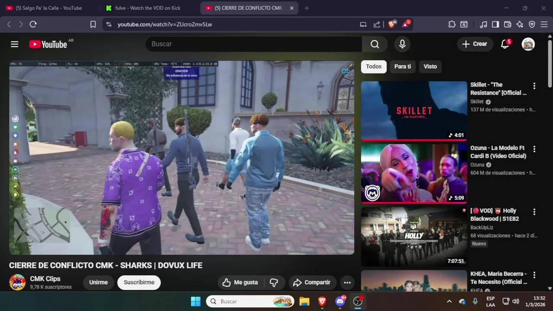Click the Compartir share button
553x311 pixels.
tap(311, 282)
